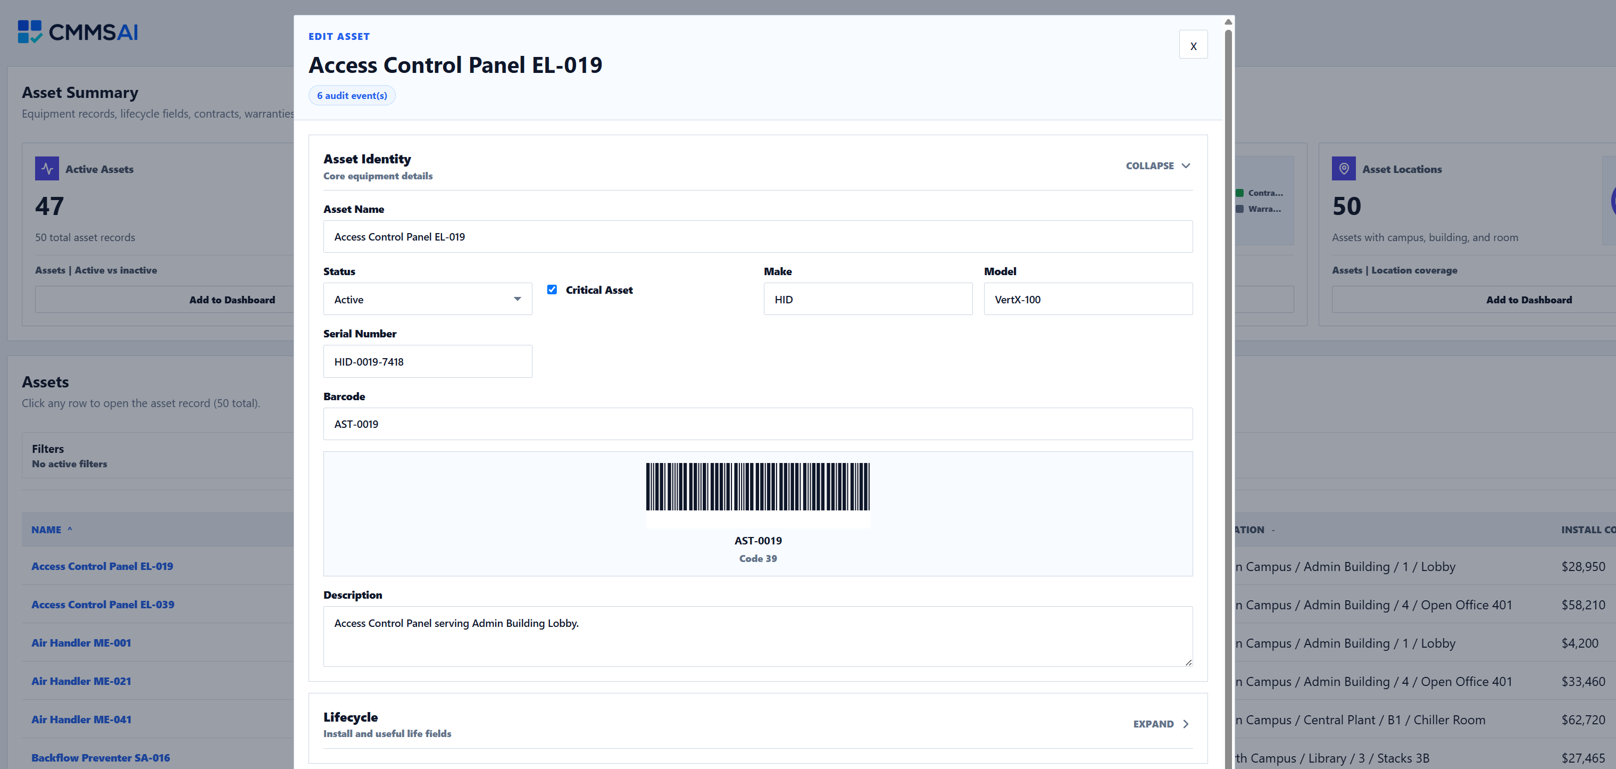
Task: Click the CMMSAI logo icon
Action: click(x=29, y=32)
